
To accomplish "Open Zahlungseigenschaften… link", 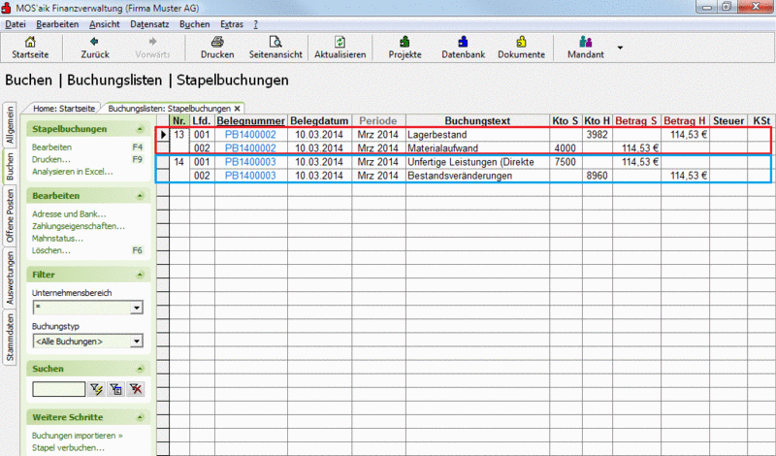I will 79,226.
